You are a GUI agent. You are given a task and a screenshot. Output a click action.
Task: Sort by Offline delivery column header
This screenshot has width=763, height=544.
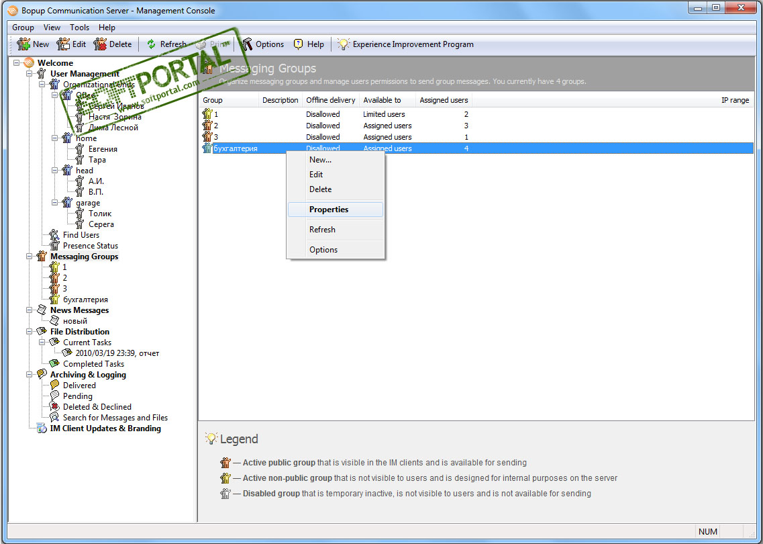[331, 100]
